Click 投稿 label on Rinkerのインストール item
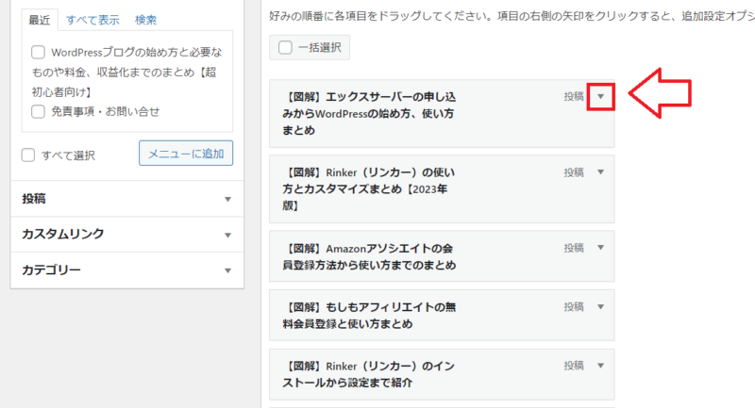Image resolution: width=755 pixels, height=408 pixels. click(574, 366)
